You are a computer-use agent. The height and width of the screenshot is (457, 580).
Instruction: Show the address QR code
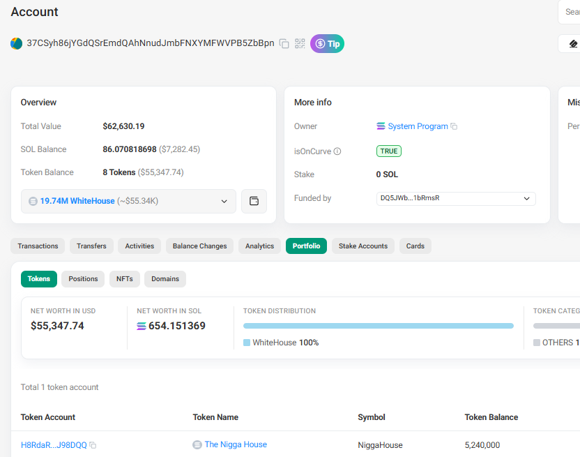pyautogui.click(x=300, y=44)
